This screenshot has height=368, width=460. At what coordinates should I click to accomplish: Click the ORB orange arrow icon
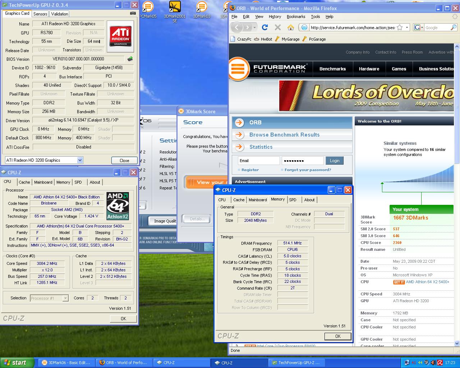239,123
